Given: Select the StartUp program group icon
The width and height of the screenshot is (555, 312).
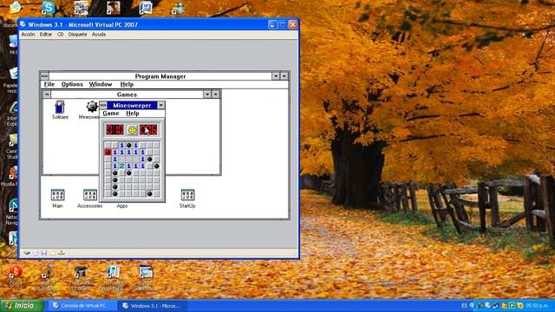Looking at the screenshot, I should point(187,198).
